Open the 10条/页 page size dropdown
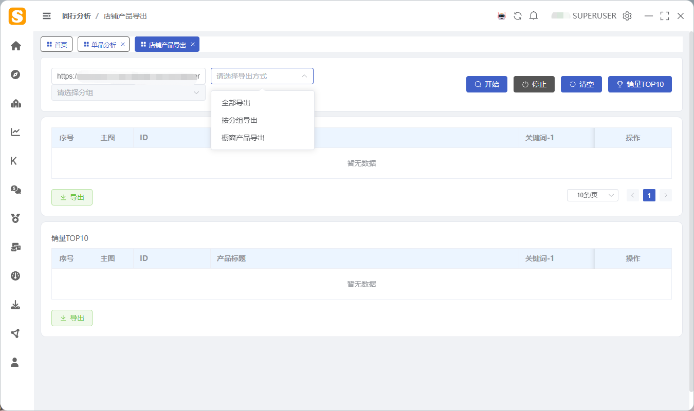Image resolution: width=694 pixels, height=411 pixels. tap(593, 195)
